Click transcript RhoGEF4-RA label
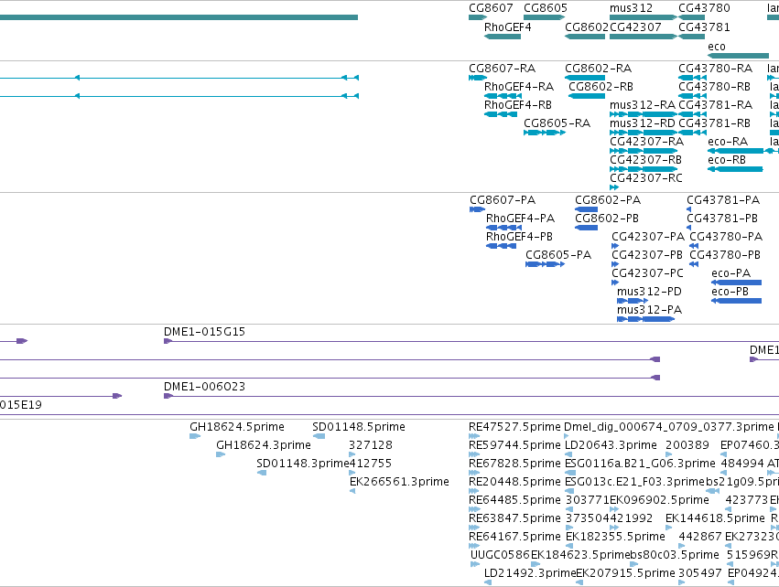 519,87
